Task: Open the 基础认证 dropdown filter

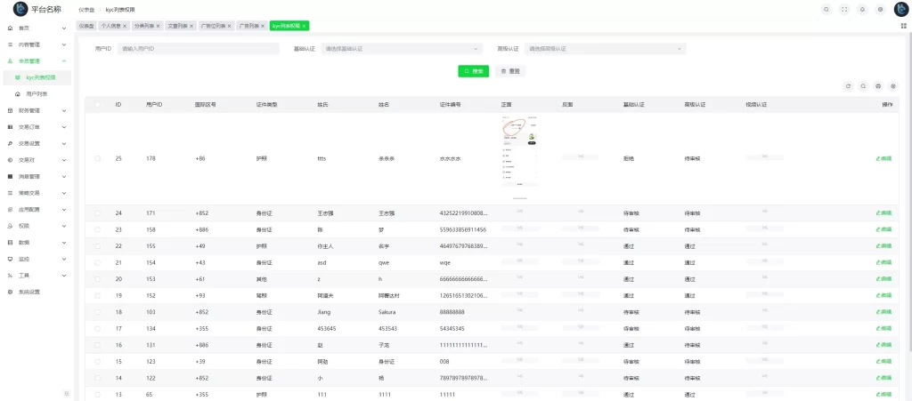Action: pyautogui.click(x=402, y=49)
